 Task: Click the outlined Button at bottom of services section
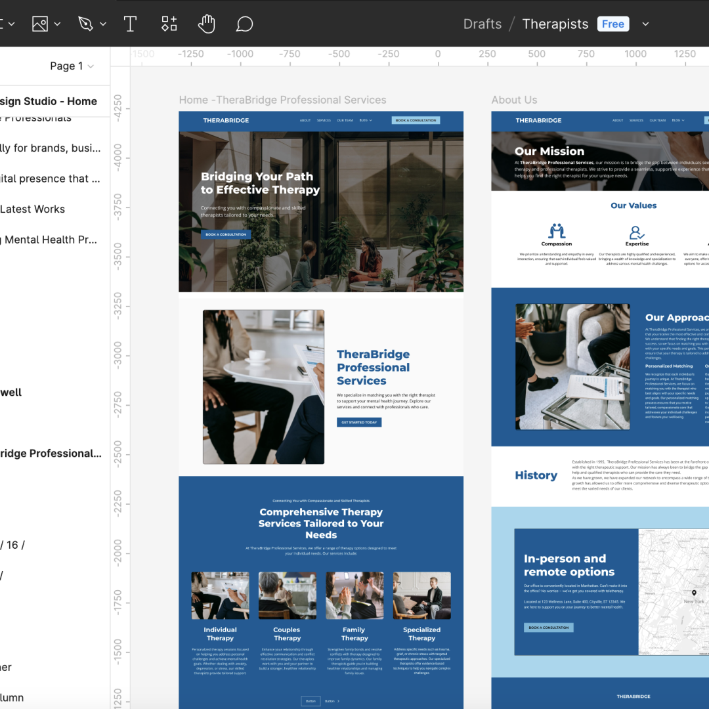coord(311,701)
